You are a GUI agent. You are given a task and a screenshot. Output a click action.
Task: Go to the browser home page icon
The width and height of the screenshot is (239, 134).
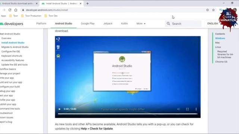[x=16, y=10]
